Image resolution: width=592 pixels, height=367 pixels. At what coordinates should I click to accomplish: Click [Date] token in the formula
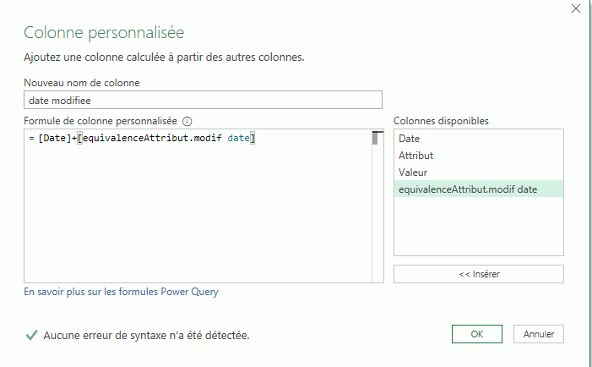54,139
